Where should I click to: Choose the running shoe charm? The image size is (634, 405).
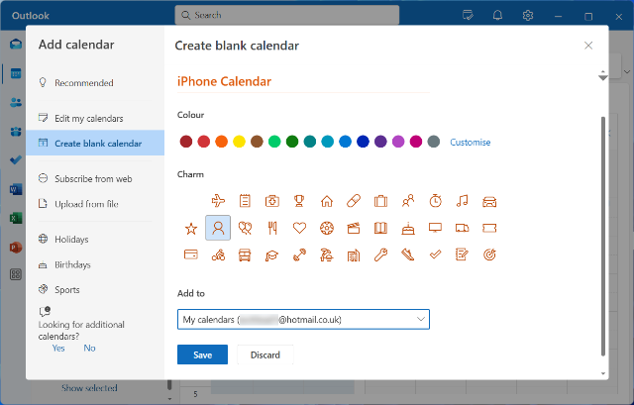[x=408, y=255]
